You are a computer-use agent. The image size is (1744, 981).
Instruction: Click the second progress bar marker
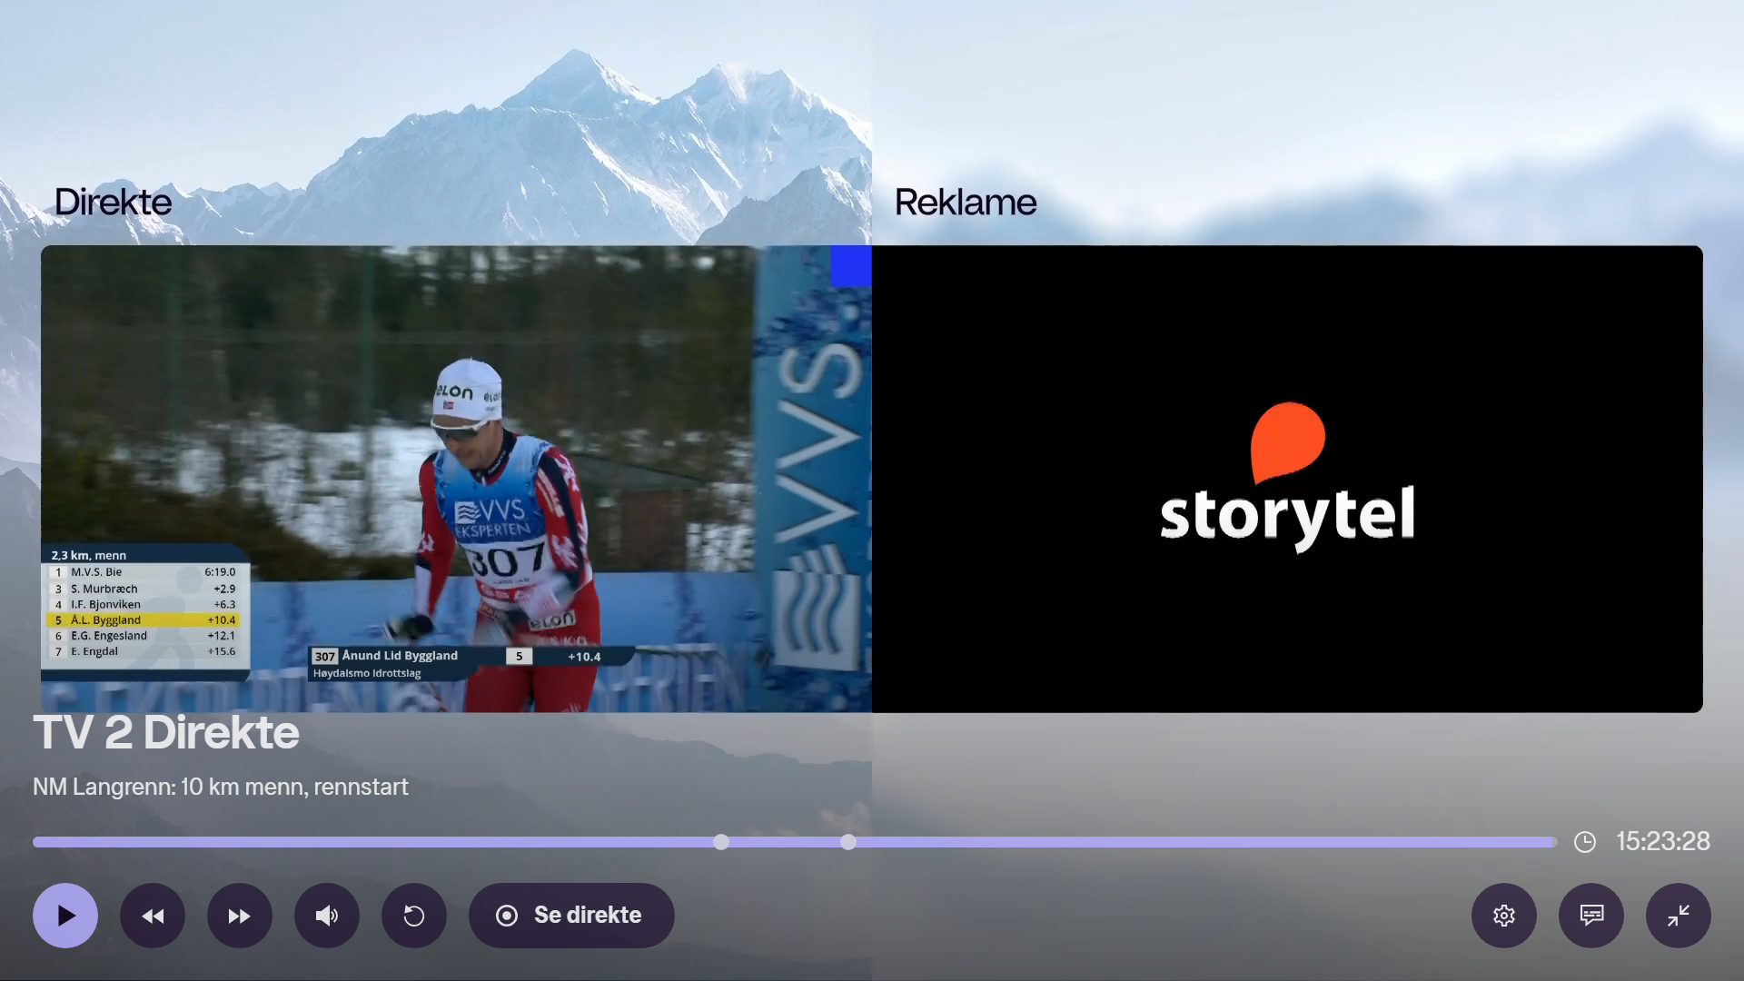pos(848,842)
